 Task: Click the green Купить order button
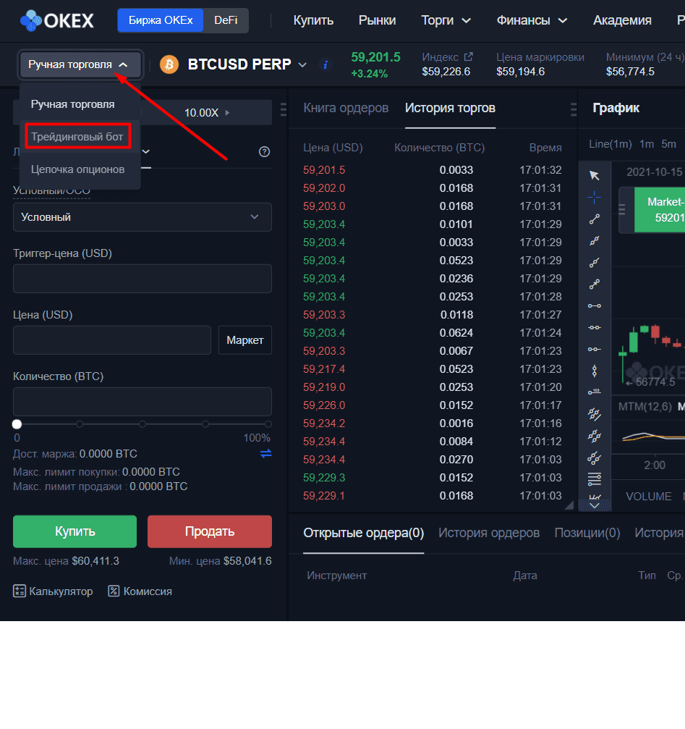pos(75,531)
